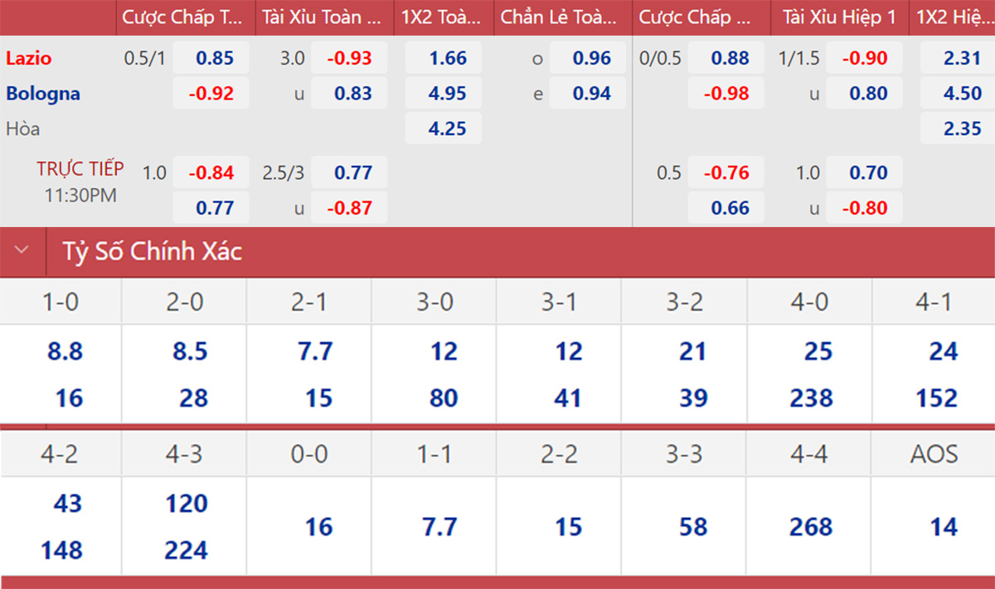Pick correct score 4-4 odds 268
The width and height of the screenshot is (995, 589).
coord(810,527)
